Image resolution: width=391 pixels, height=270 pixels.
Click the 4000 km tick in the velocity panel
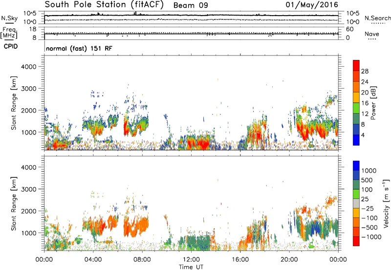point(29,167)
